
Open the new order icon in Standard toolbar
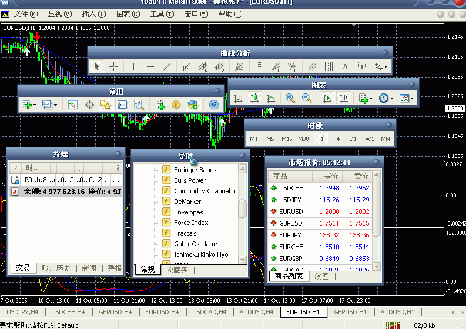pyautogui.click(x=160, y=105)
